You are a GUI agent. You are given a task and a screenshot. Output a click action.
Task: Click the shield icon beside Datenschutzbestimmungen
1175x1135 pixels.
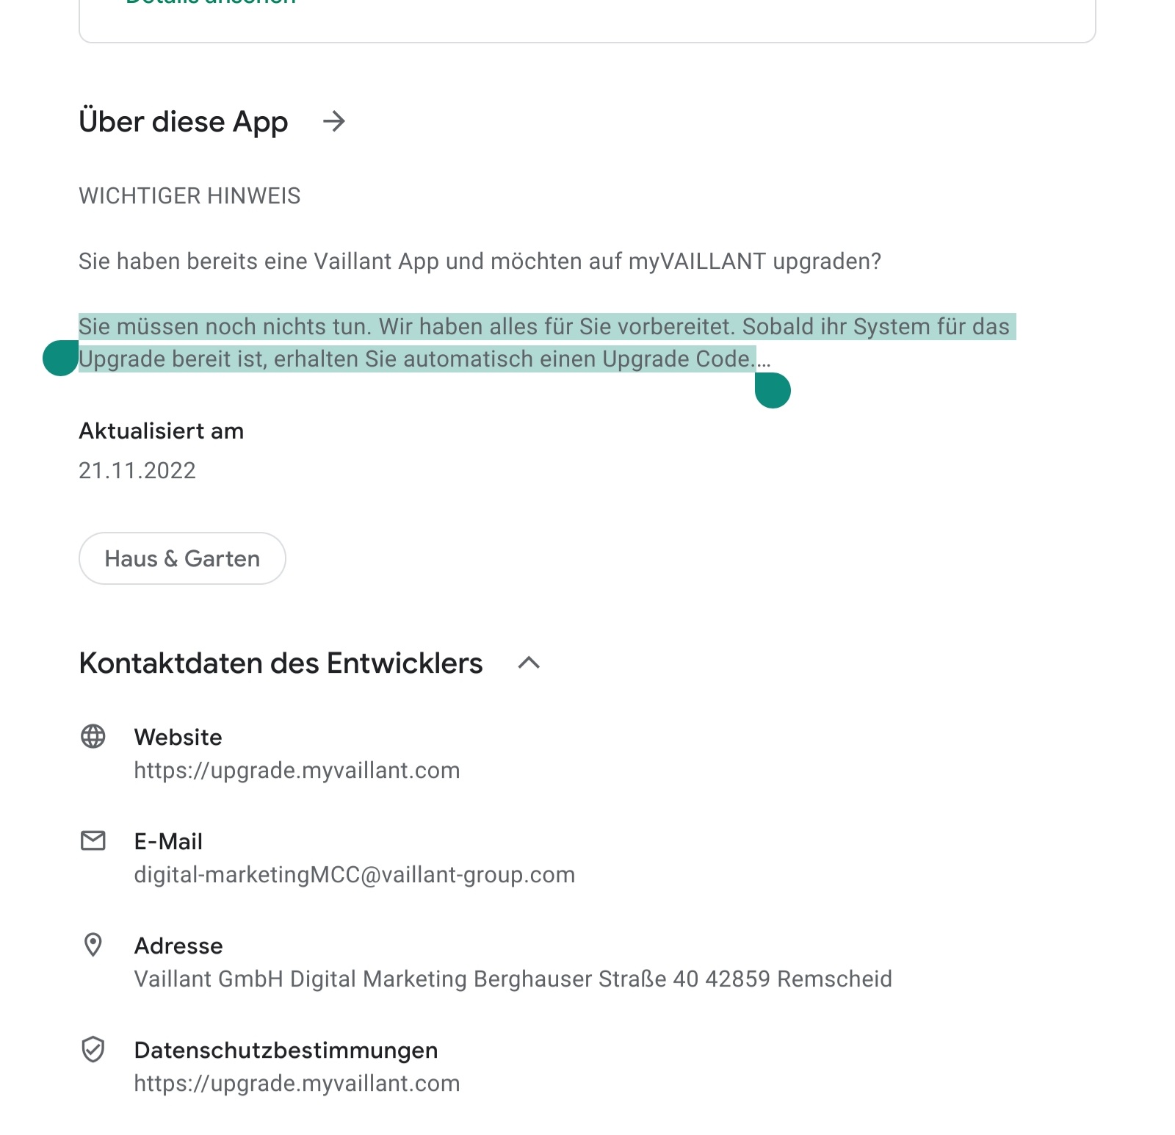[93, 1050]
